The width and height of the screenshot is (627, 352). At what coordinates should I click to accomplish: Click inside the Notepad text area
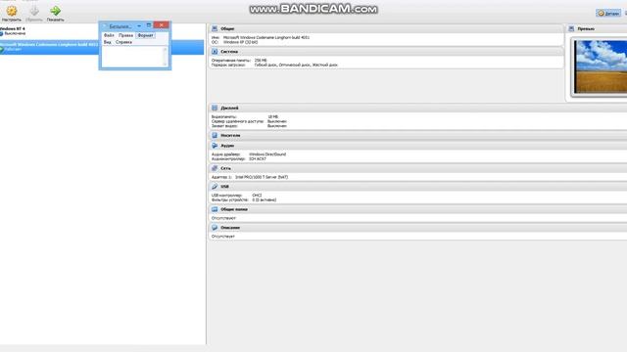coord(132,57)
